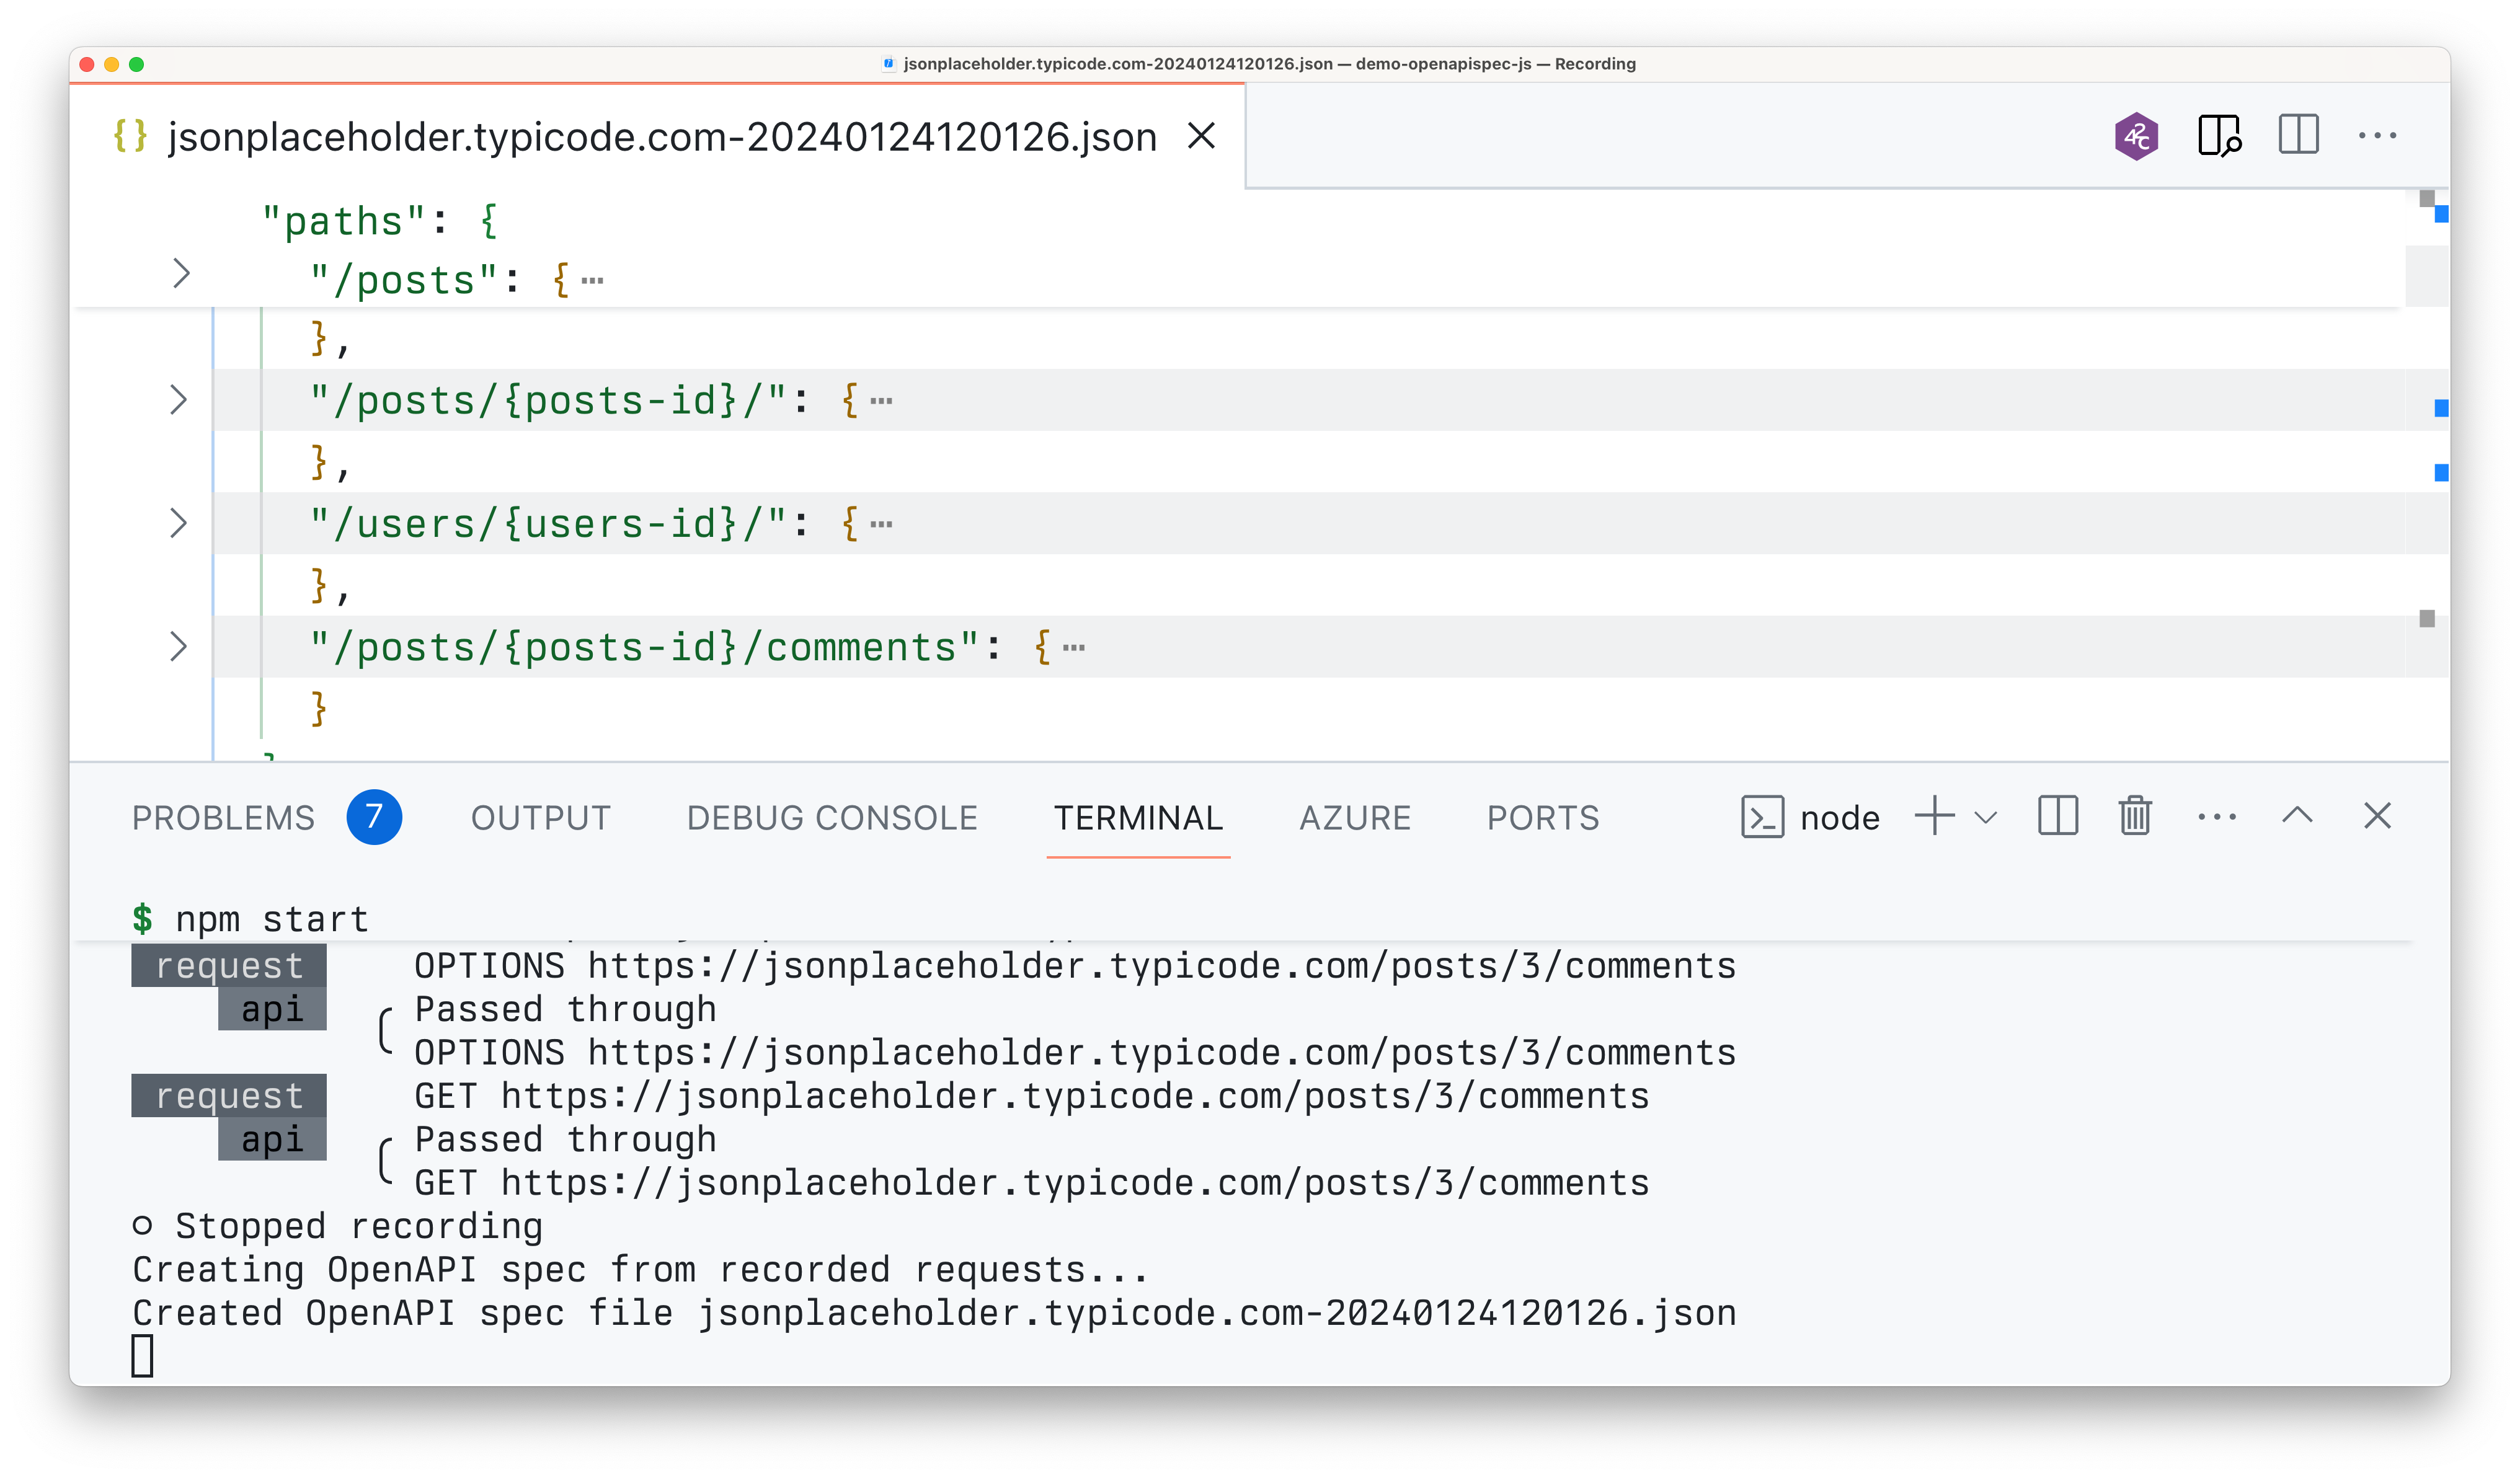Show the PROBLEMS panel
2520x1478 pixels.
tap(222, 817)
